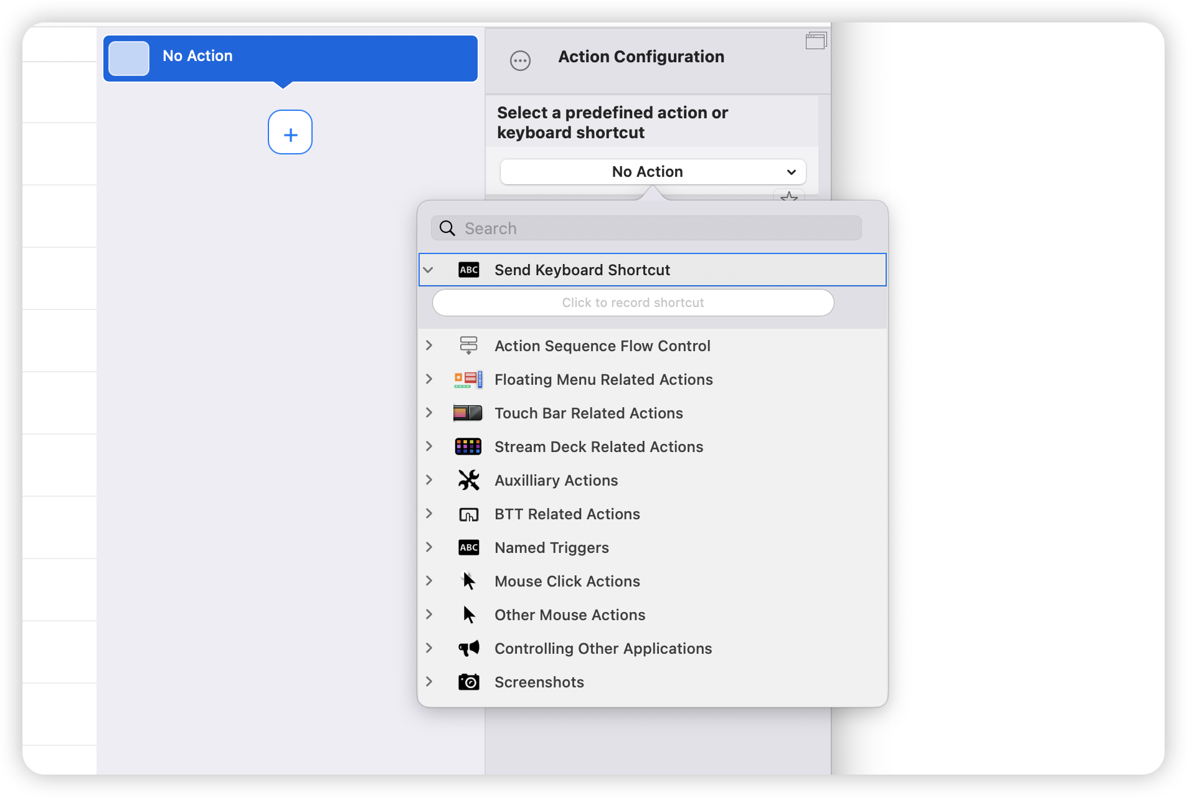
Task: Click the Auxilliary Actions wrench icon
Action: click(468, 481)
